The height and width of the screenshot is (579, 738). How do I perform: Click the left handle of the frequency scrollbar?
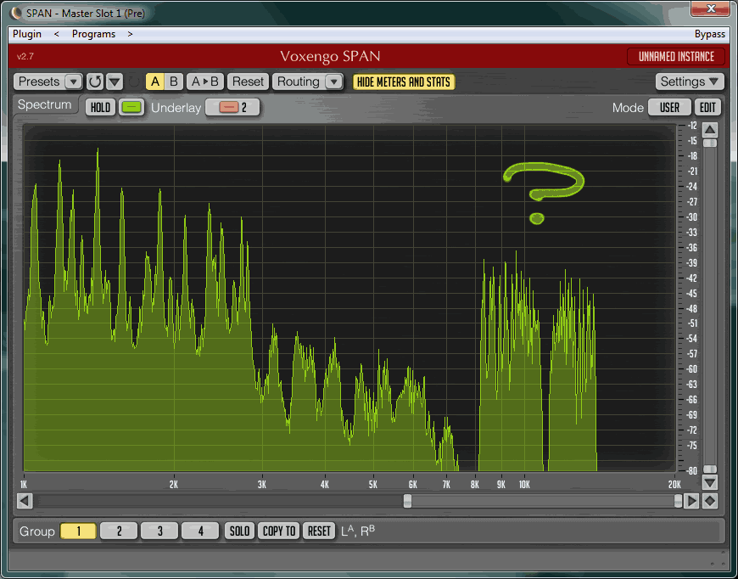coord(407,501)
